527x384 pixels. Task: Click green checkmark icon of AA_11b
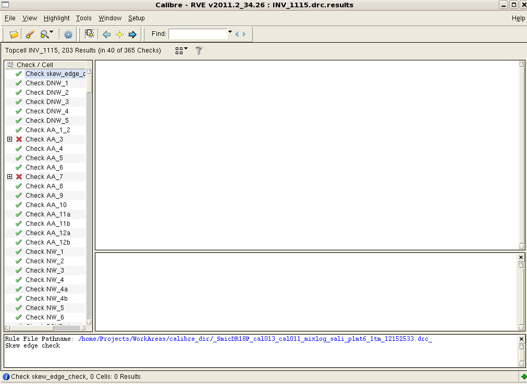pos(19,224)
